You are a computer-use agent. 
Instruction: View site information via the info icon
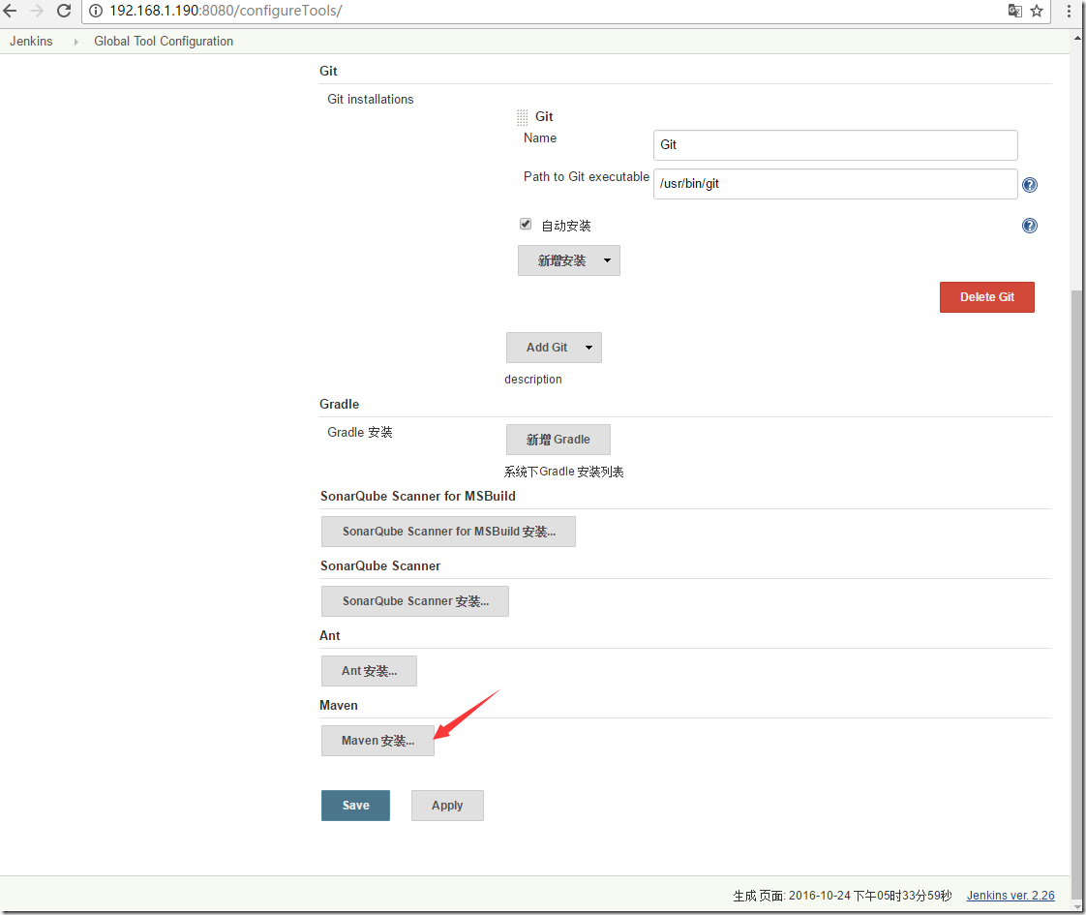(x=96, y=11)
